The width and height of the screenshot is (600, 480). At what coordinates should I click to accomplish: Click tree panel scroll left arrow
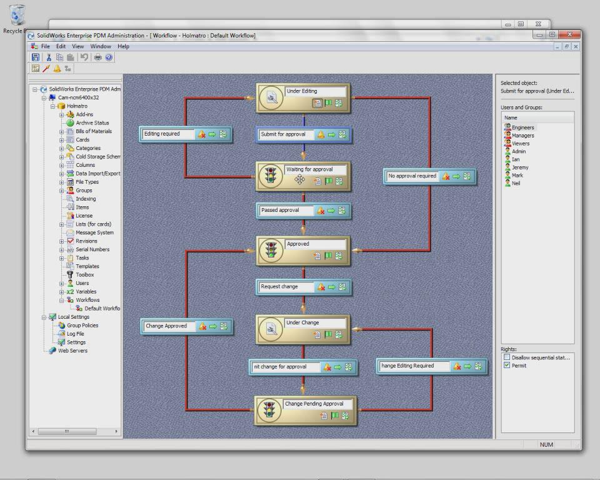34,431
